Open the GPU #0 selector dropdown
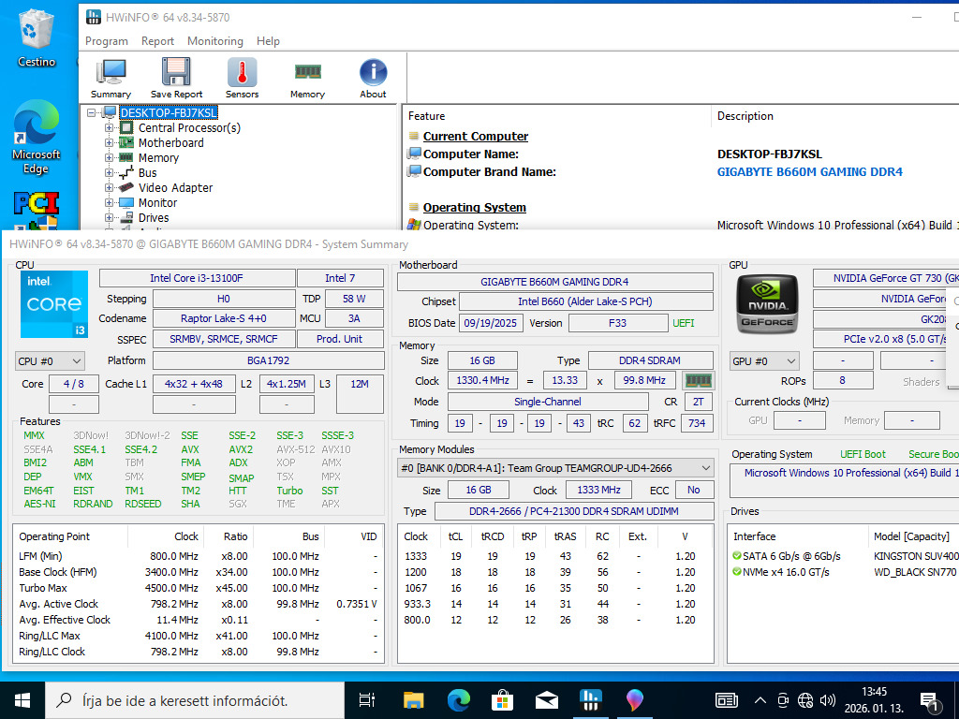This screenshot has width=959, height=719. (x=764, y=361)
